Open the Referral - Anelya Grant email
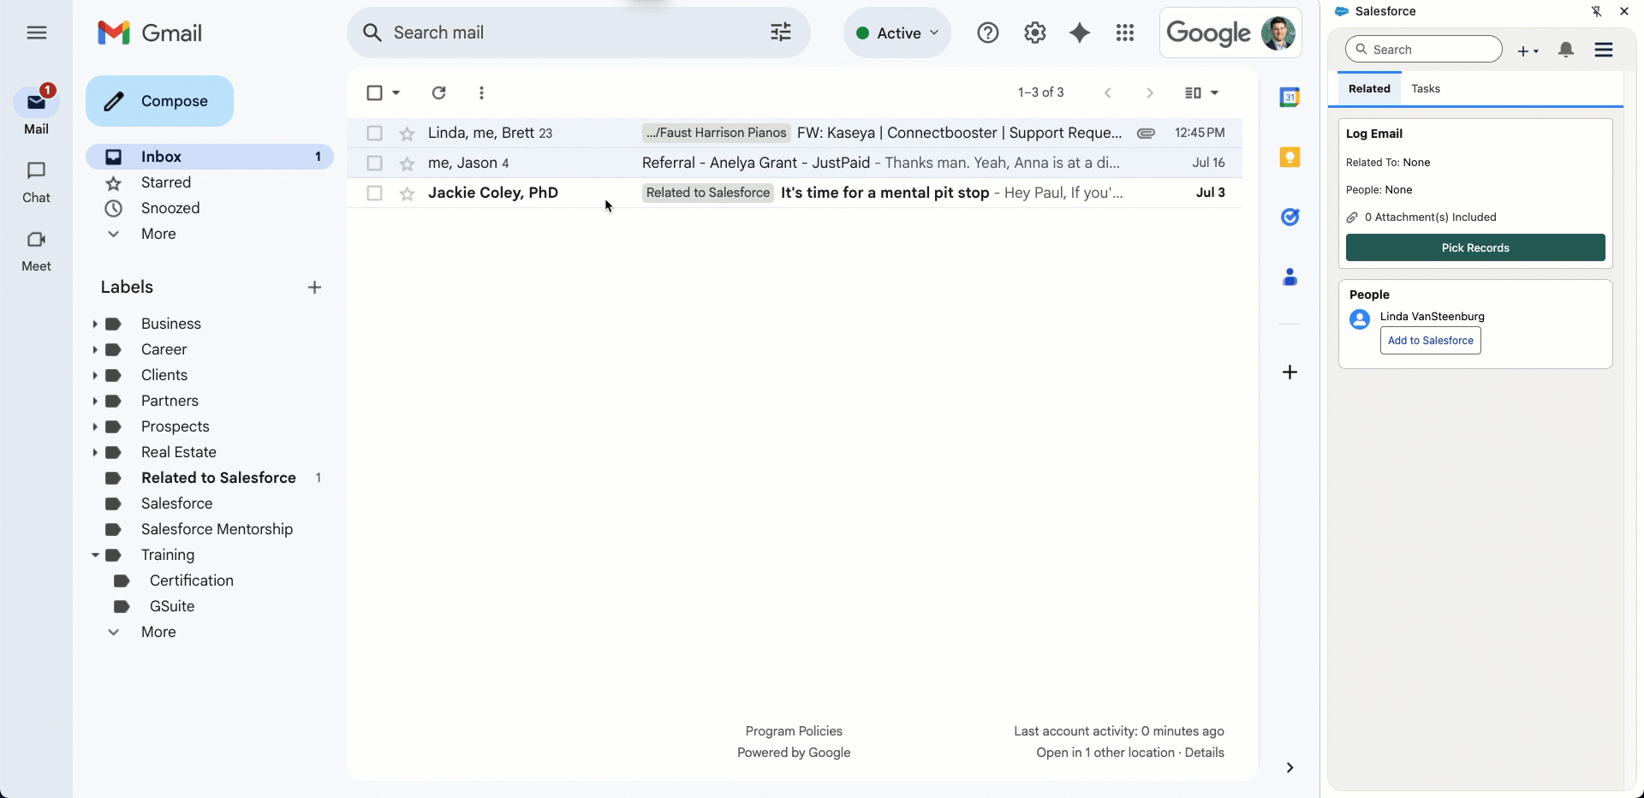This screenshot has height=798, width=1644. (x=795, y=163)
